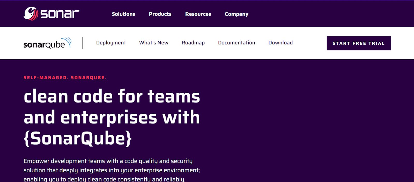Open the Documentation link
The image size is (414, 182).
pyautogui.click(x=236, y=42)
